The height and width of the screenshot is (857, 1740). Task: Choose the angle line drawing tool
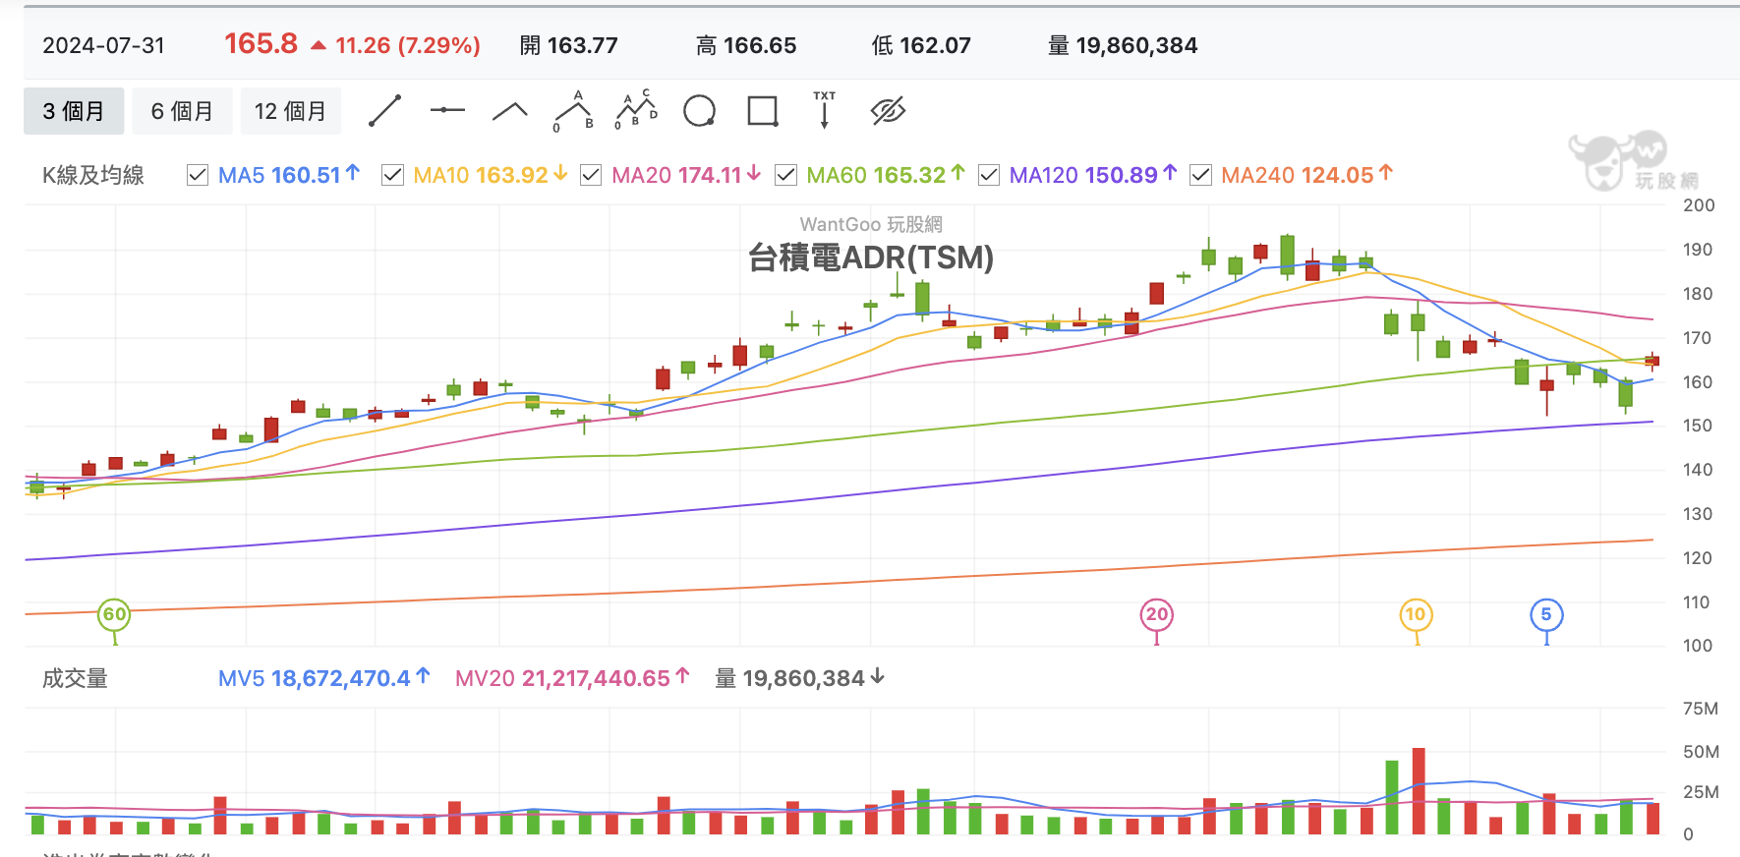509,111
